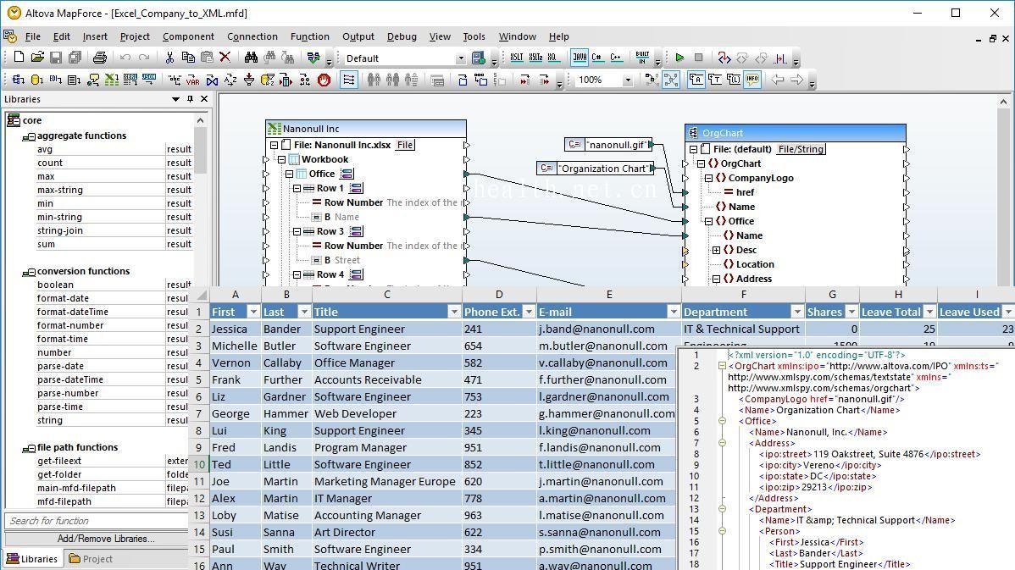
Task: Click the Office sheet range icon
Action: click(347, 174)
